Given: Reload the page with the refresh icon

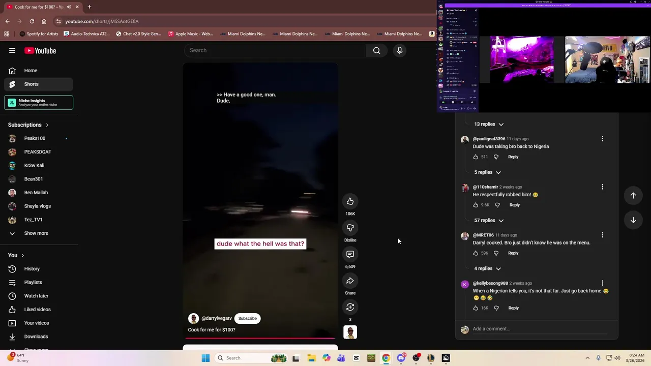Looking at the screenshot, I should coord(32,21).
